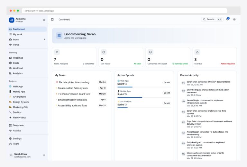
Task: Click the Dashboard breadcrumb title in header
Action: [x=64, y=20]
